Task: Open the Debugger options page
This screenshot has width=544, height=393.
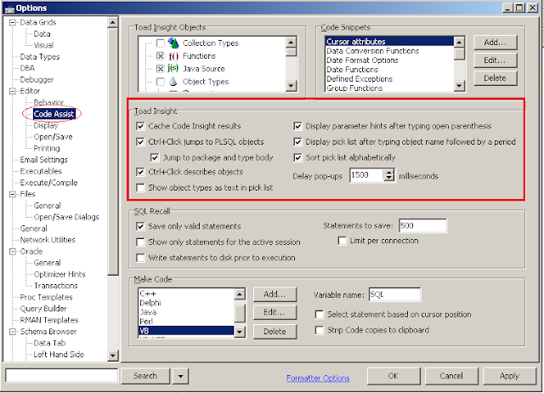Action: pos(37,80)
